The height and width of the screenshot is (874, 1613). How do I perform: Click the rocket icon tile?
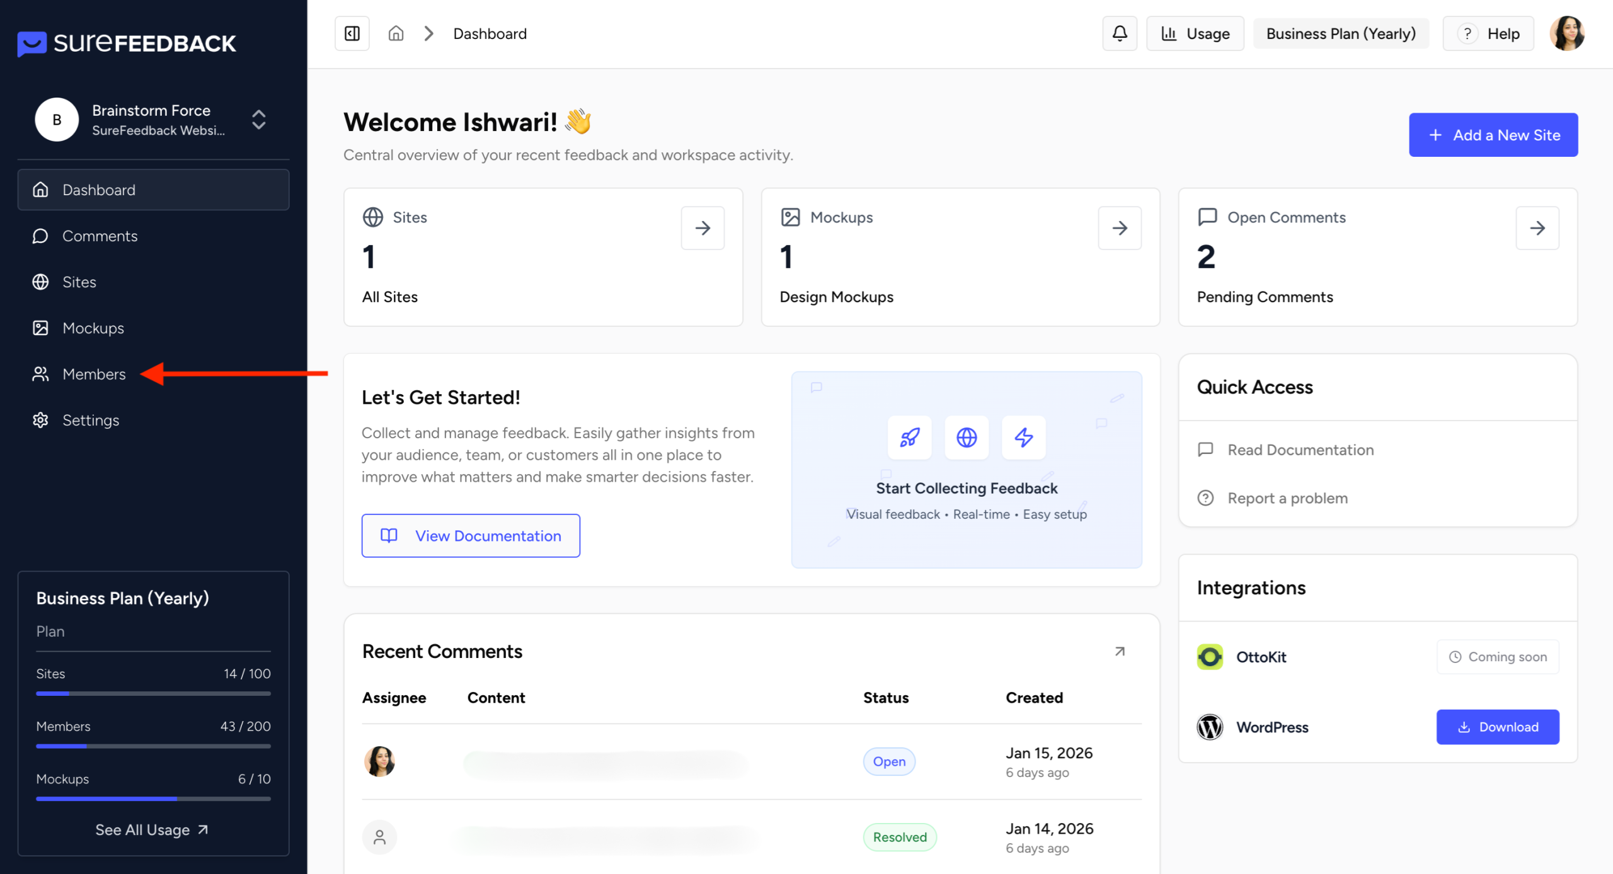pyautogui.click(x=909, y=437)
